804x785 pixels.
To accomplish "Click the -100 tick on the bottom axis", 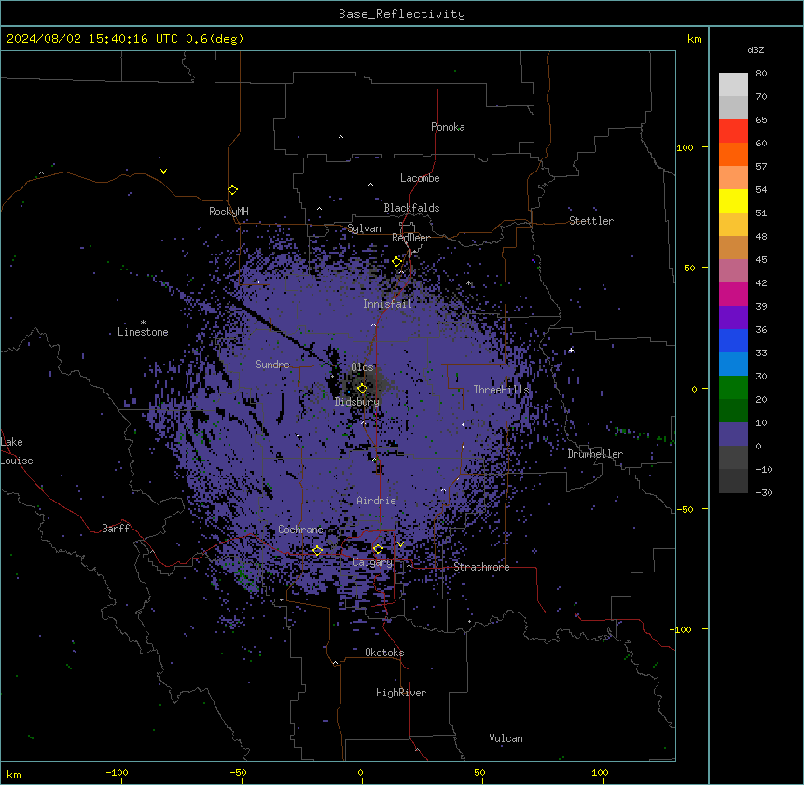I will [117, 773].
